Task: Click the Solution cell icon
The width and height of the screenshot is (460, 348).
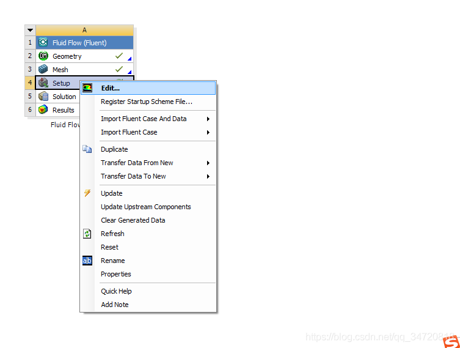Action: (x=43, y=96)
